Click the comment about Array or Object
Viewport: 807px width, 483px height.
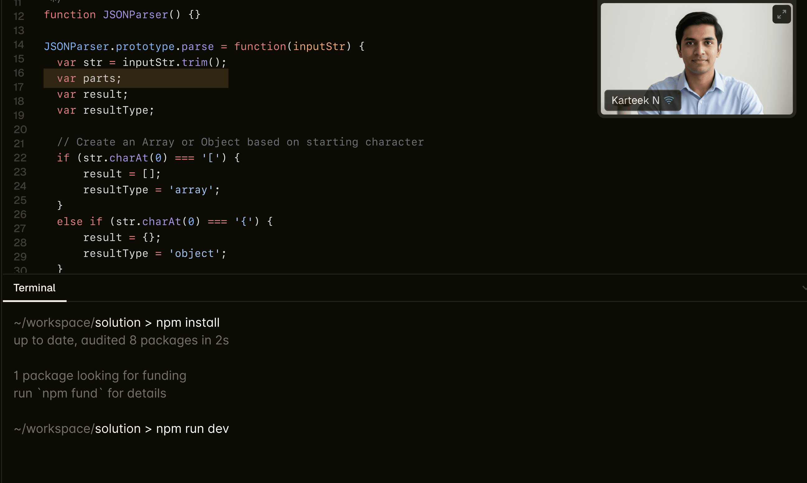tap(240, 142)
